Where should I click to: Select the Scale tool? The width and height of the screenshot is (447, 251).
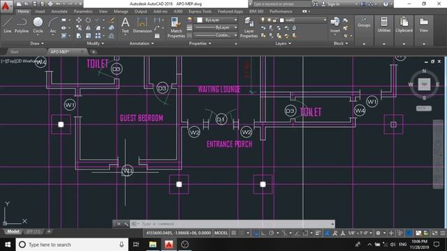[x=89, y=36]
